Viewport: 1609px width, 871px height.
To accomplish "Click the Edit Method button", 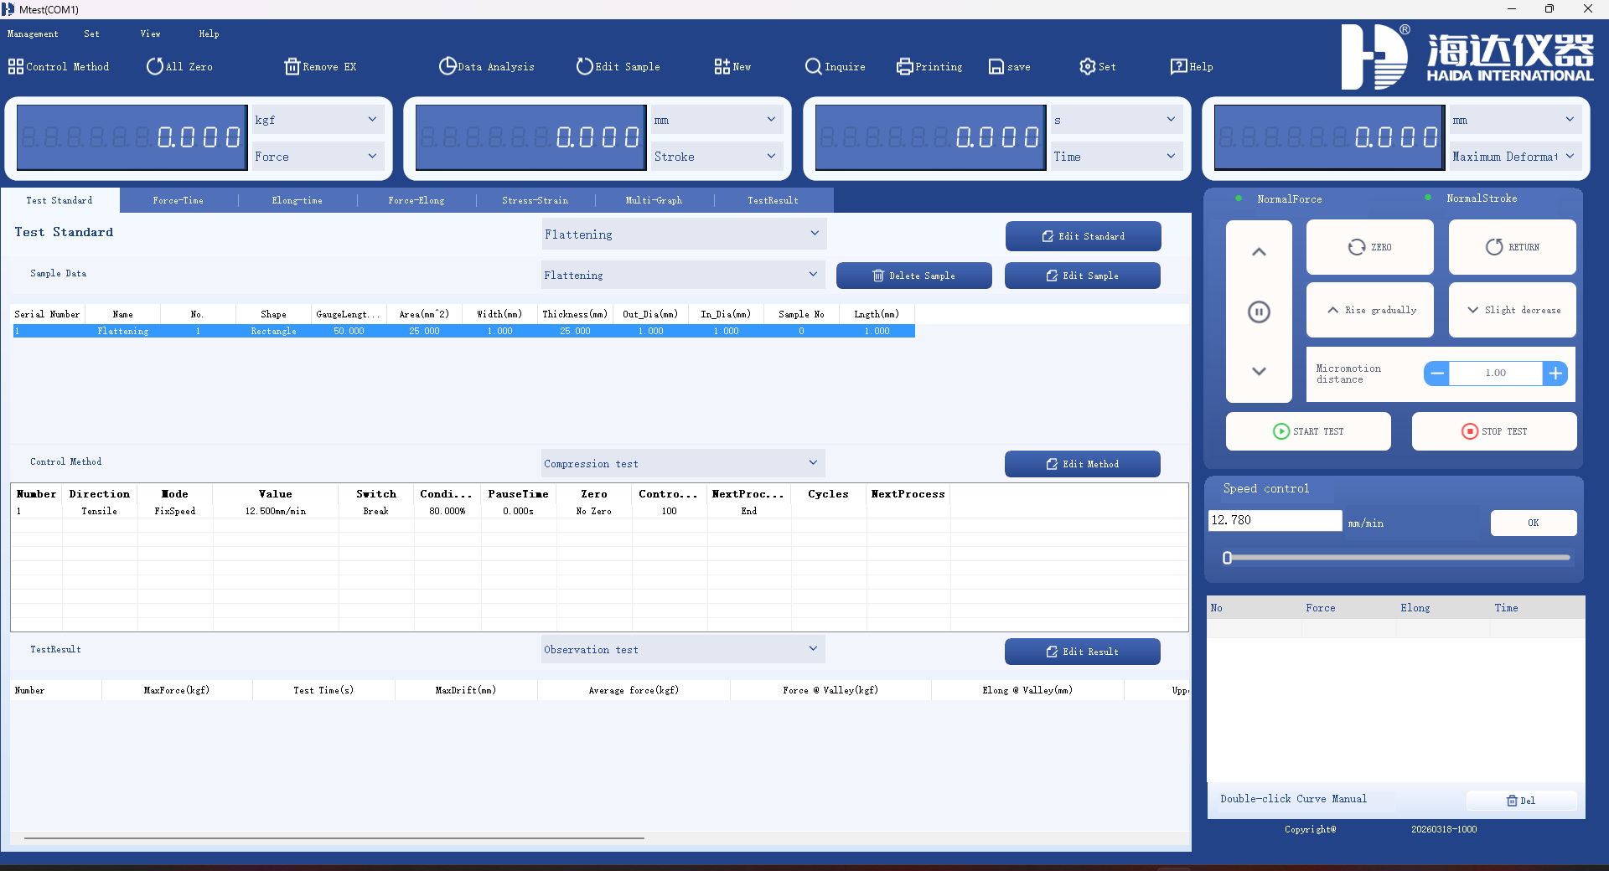I will tap(1083, 464).
